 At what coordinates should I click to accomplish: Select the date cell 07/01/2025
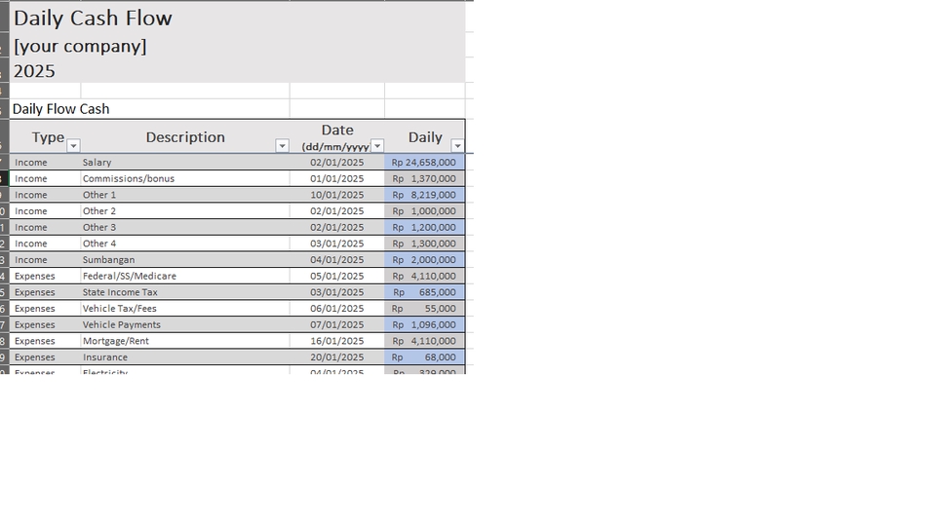[x=337, y=324]
